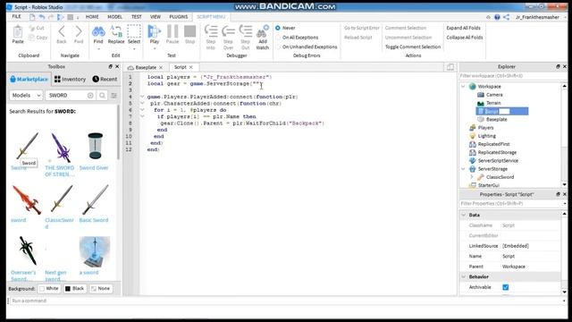
Task: Start Play test
Action: [x=155, y=32]
